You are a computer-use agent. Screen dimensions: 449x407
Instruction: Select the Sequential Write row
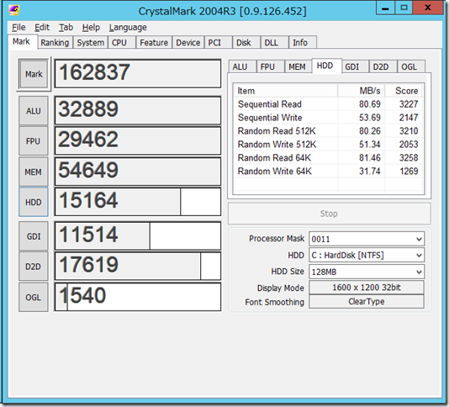(328, 118)
